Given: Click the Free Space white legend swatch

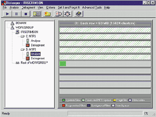Looking at the screenshot, I should coord(113,106).
